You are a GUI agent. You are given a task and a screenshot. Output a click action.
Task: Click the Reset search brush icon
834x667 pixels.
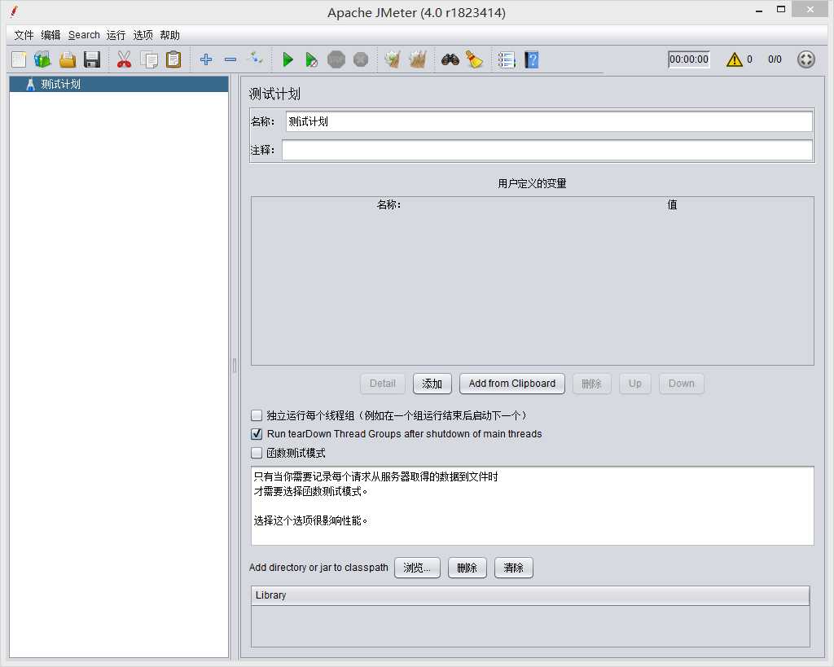click(474, 59)
